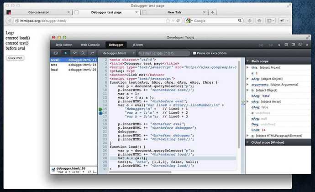Expand the Global scope [Window] section
This screenshot has height=192, width=315.
pos(248,142)
